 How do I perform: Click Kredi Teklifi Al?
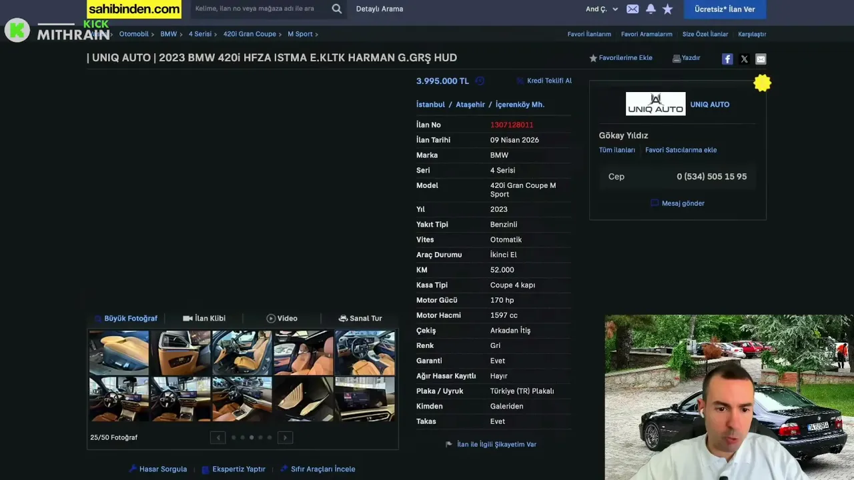[544, 81]
